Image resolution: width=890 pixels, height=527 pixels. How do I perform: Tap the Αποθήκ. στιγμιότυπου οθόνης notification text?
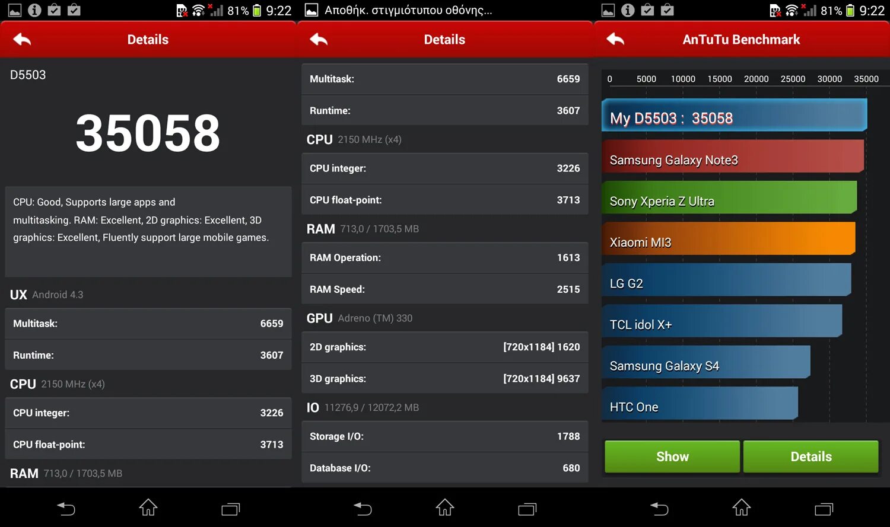point(408,10)
